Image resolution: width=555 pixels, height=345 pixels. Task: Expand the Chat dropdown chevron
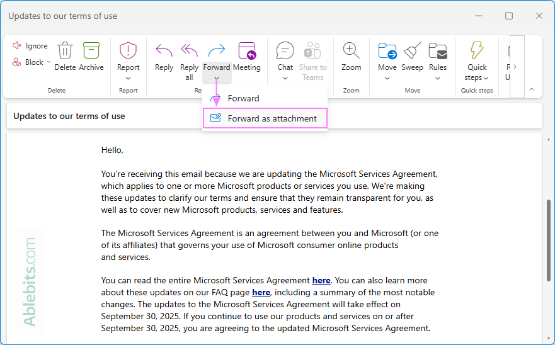(x=285, y=78)
